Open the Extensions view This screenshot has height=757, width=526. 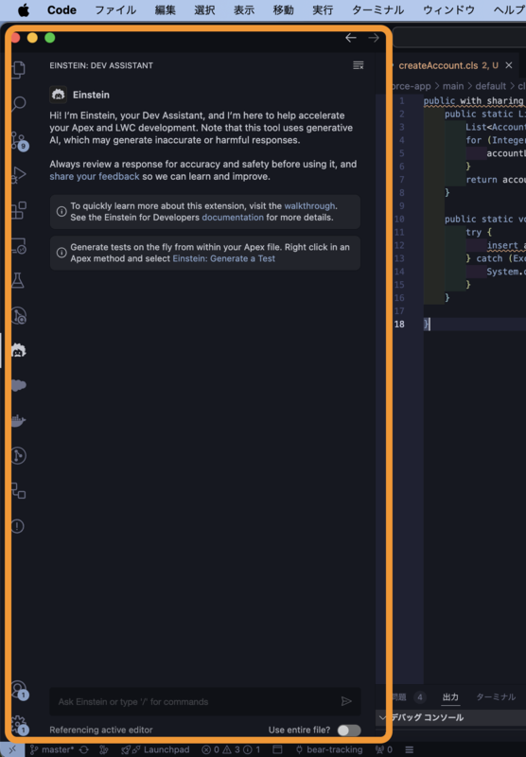pos(18,210)
